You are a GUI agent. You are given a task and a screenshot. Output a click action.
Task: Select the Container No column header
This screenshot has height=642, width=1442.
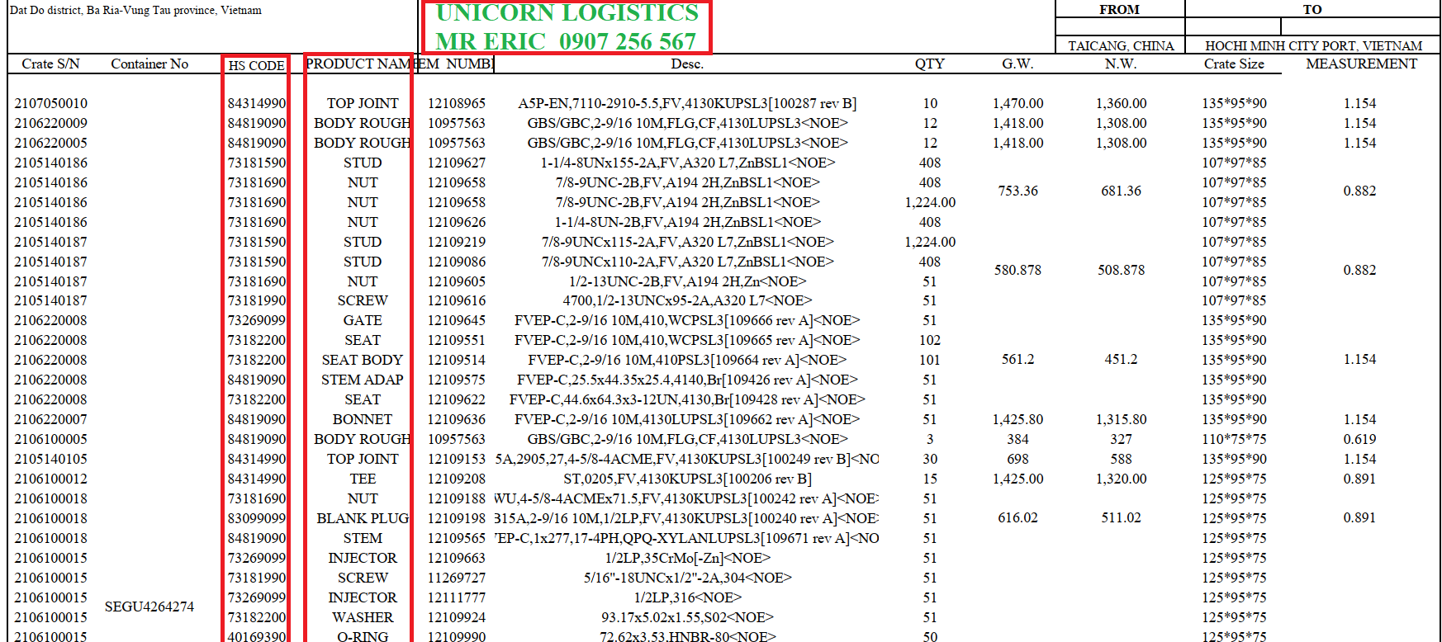(x=149, y=64)
